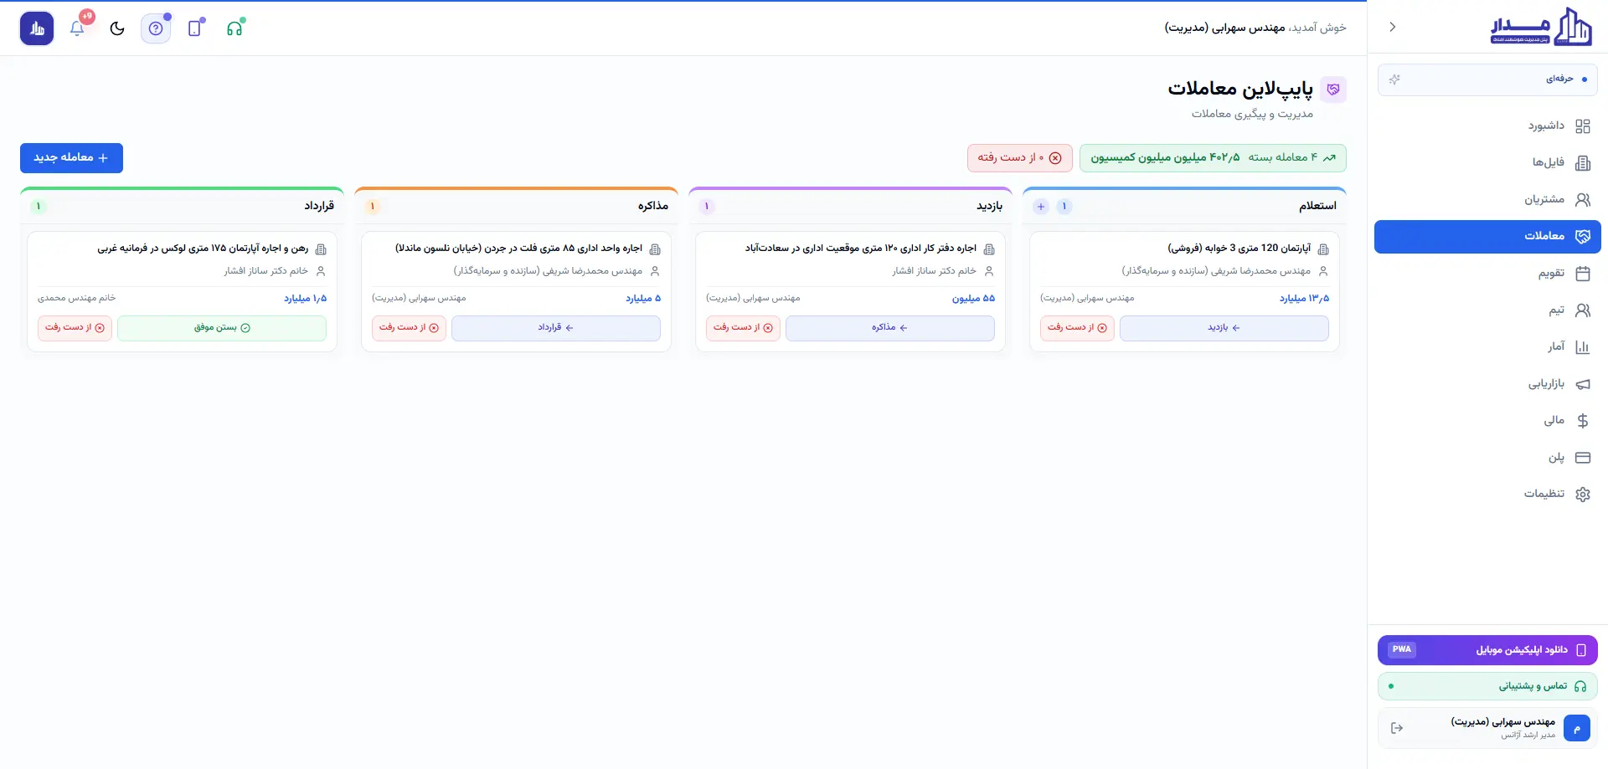Open support headset icon in header
Screen dimensions: 1608x769
click(234, 28)
